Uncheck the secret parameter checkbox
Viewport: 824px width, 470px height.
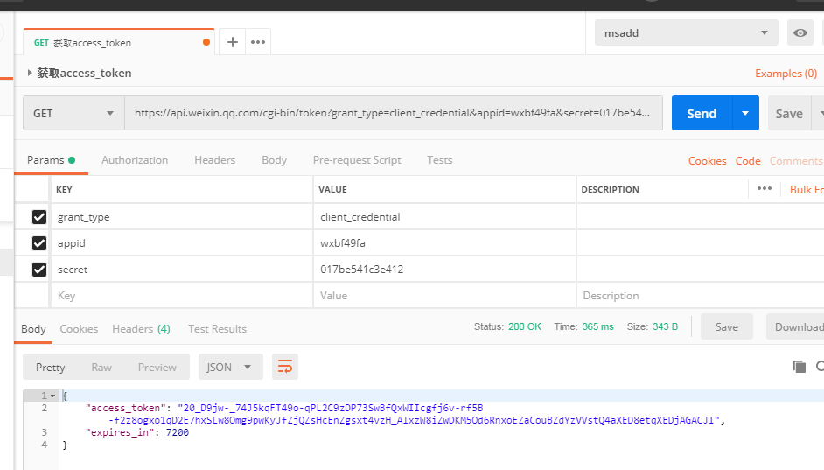coord(39,270)
